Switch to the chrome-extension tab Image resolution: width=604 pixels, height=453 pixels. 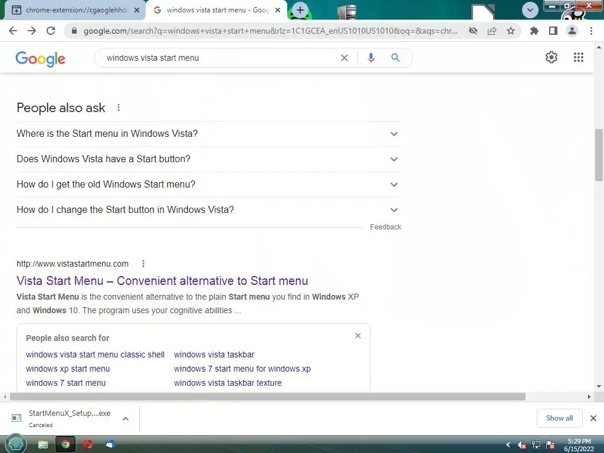(76, 10)
